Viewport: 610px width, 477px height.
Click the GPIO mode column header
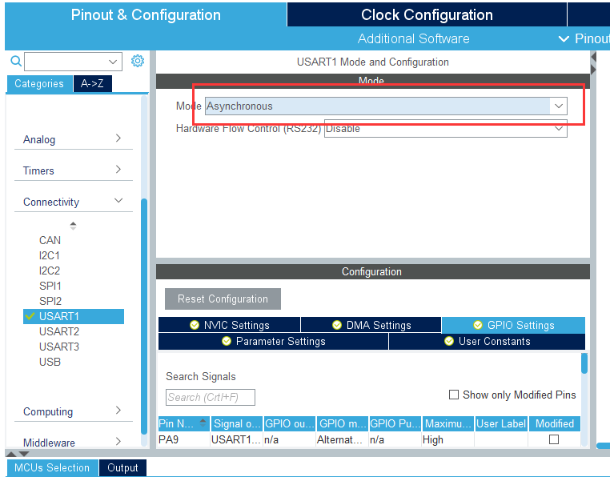point(343,423)
